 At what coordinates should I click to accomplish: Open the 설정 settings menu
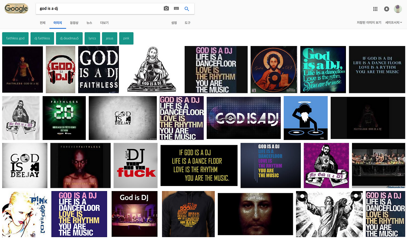[174, 23]
